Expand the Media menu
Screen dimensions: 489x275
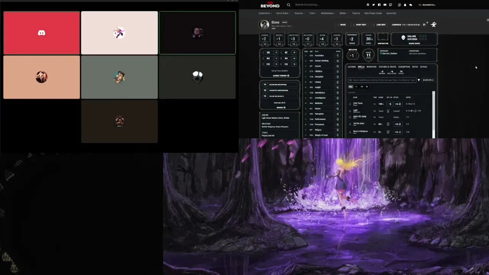pyautogui.click(x=343, y=13)
